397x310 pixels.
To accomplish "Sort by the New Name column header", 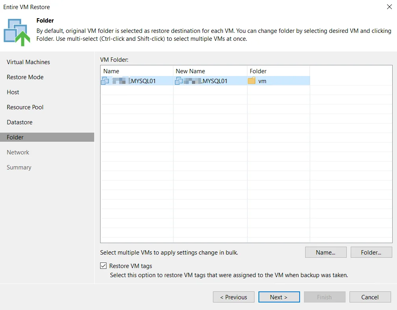I will pos(210,71).
